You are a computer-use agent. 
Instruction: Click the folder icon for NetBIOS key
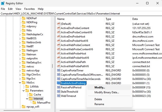[24, 39]
